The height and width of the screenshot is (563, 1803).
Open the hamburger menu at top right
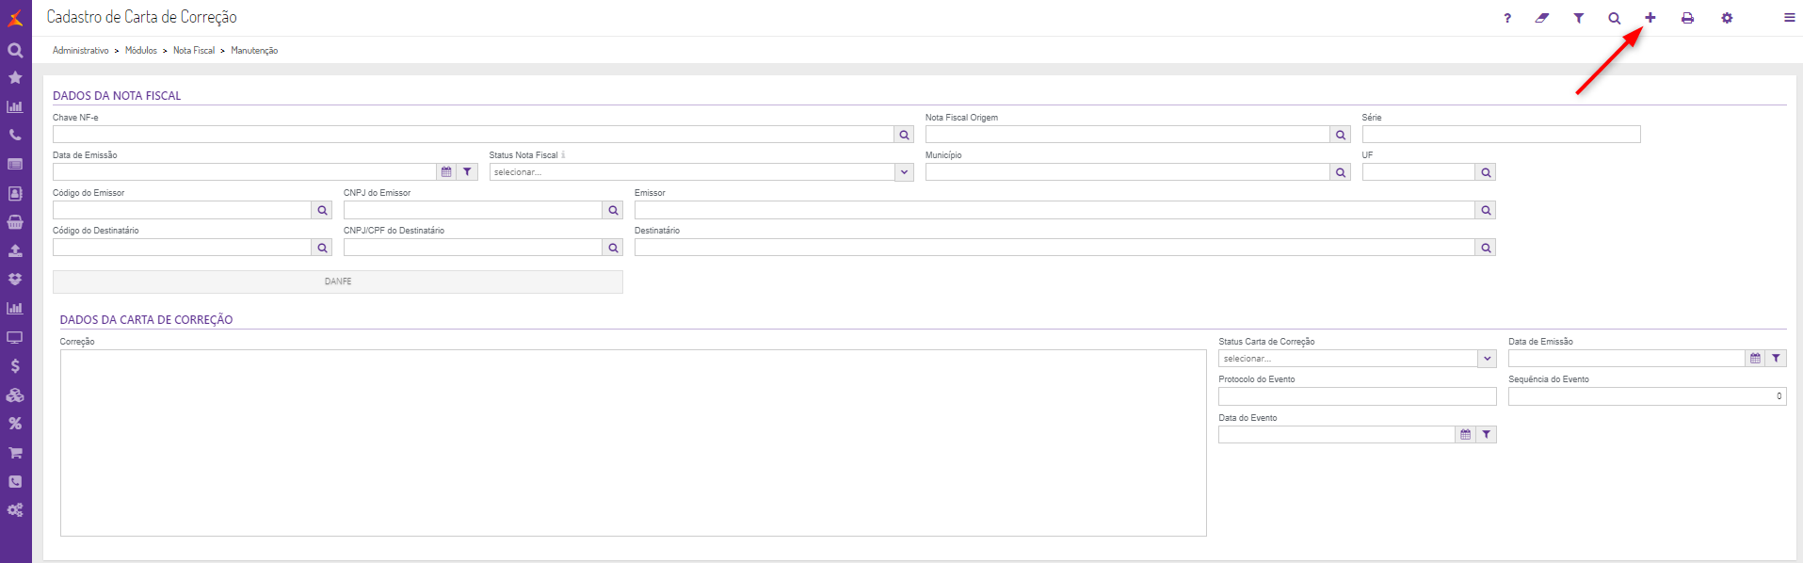[1790, 18]
